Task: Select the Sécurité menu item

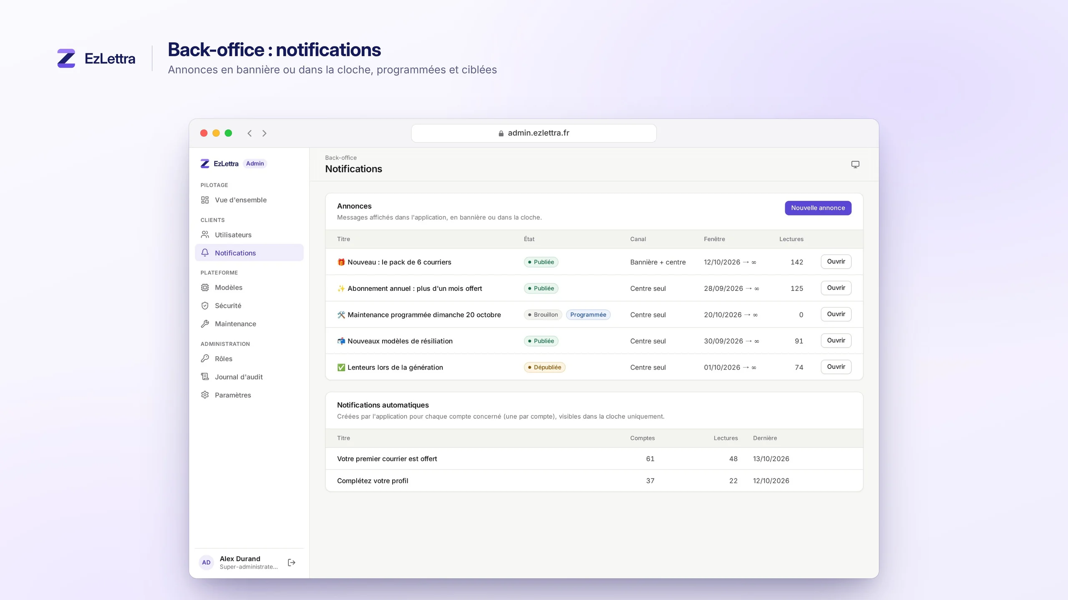Action: coord(249,305)
